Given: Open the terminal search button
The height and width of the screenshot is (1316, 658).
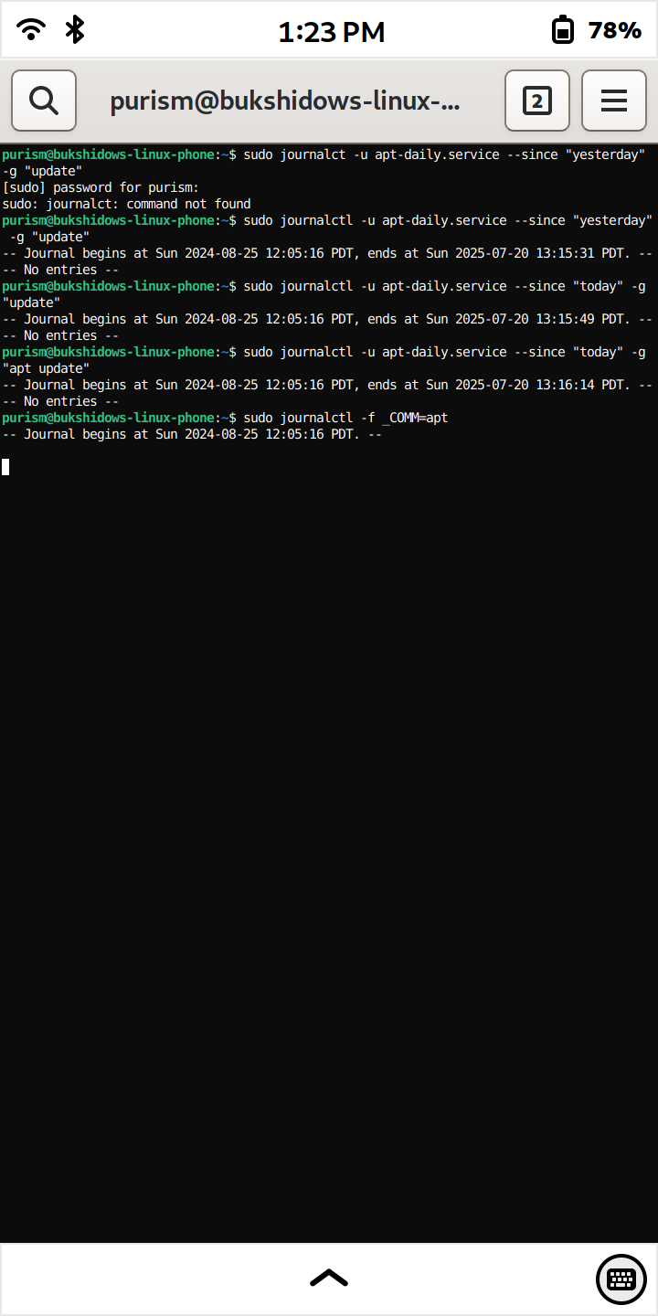Looking at the screenshot, I should tap(44, 101).
